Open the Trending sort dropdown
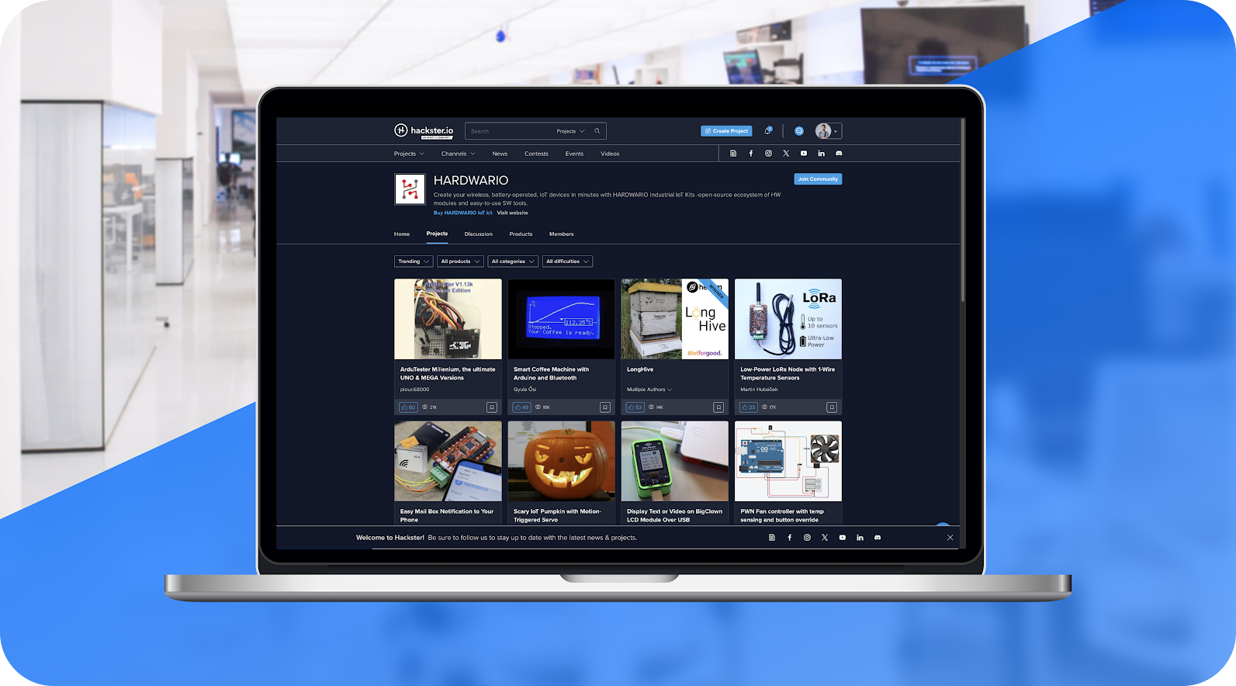Image resolution: width=1236 pixels, height=686 pixels. coord(414,262)
